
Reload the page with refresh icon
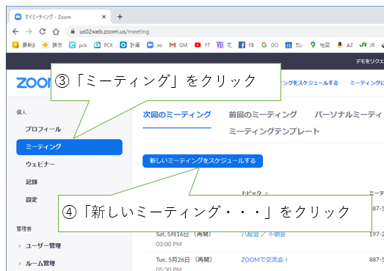click(43, 31)
